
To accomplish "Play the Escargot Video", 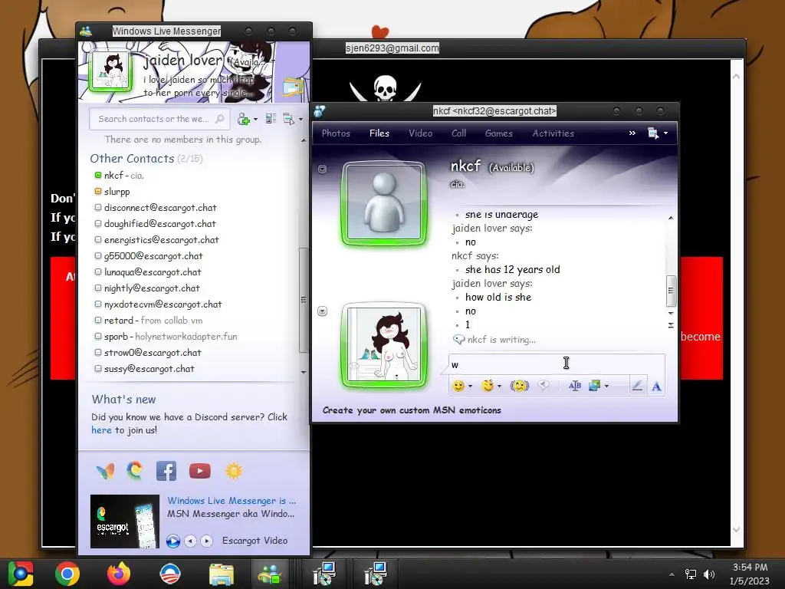I will click(x=173, y=541).
